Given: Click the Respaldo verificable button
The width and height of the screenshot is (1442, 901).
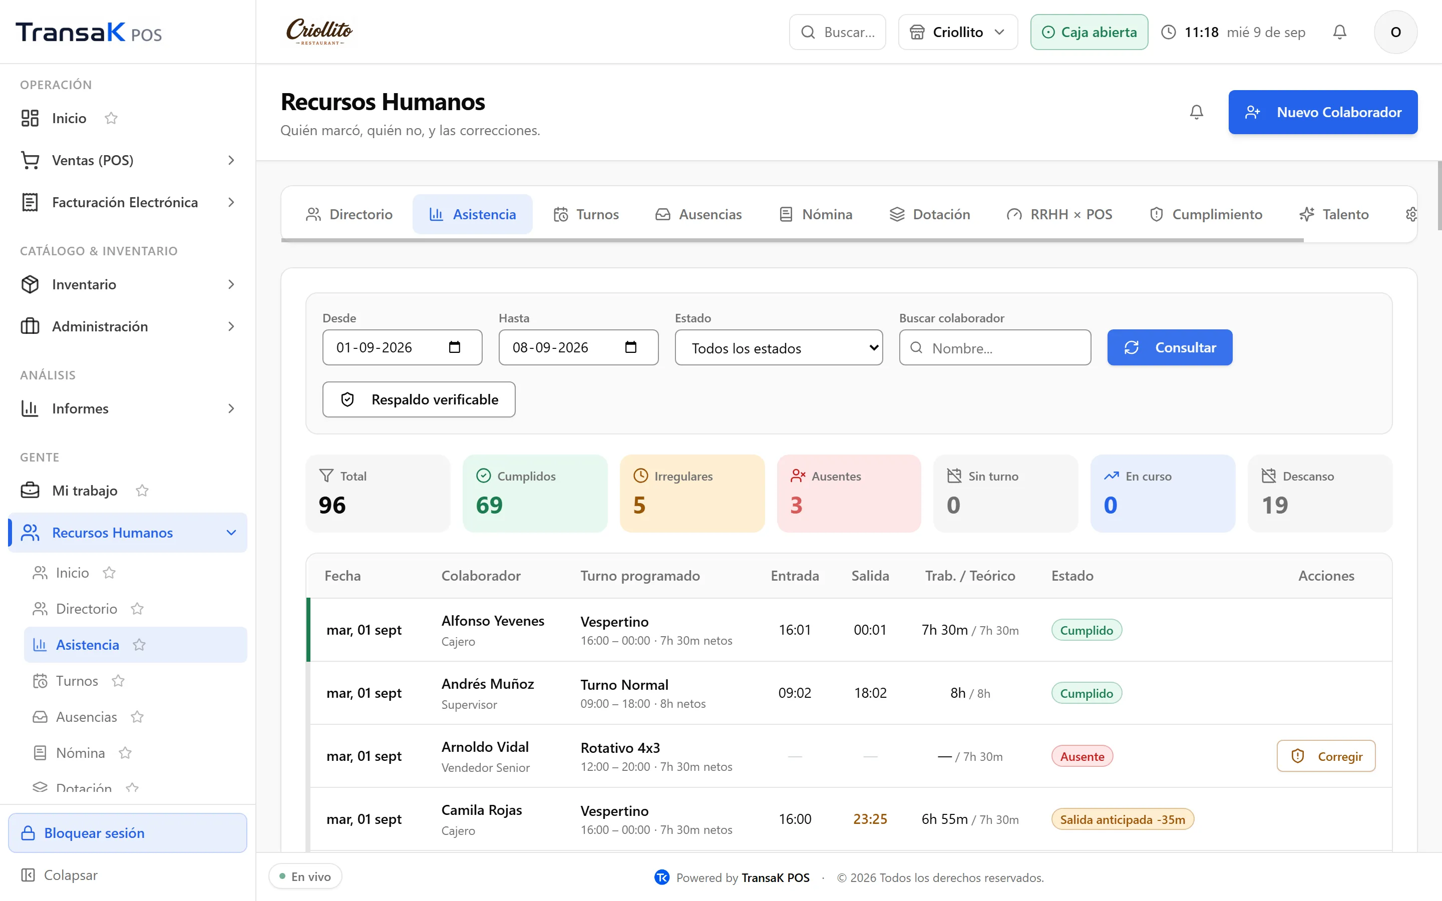Looking at the screenshot, I should [419, 399].
